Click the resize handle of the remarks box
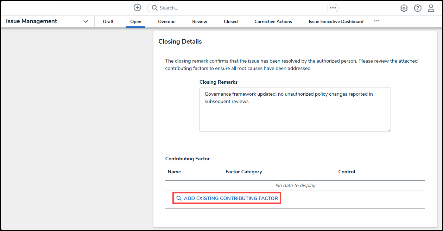Image resolution: width=443 pixels, height=231 pixels. [x=389, y=129]
